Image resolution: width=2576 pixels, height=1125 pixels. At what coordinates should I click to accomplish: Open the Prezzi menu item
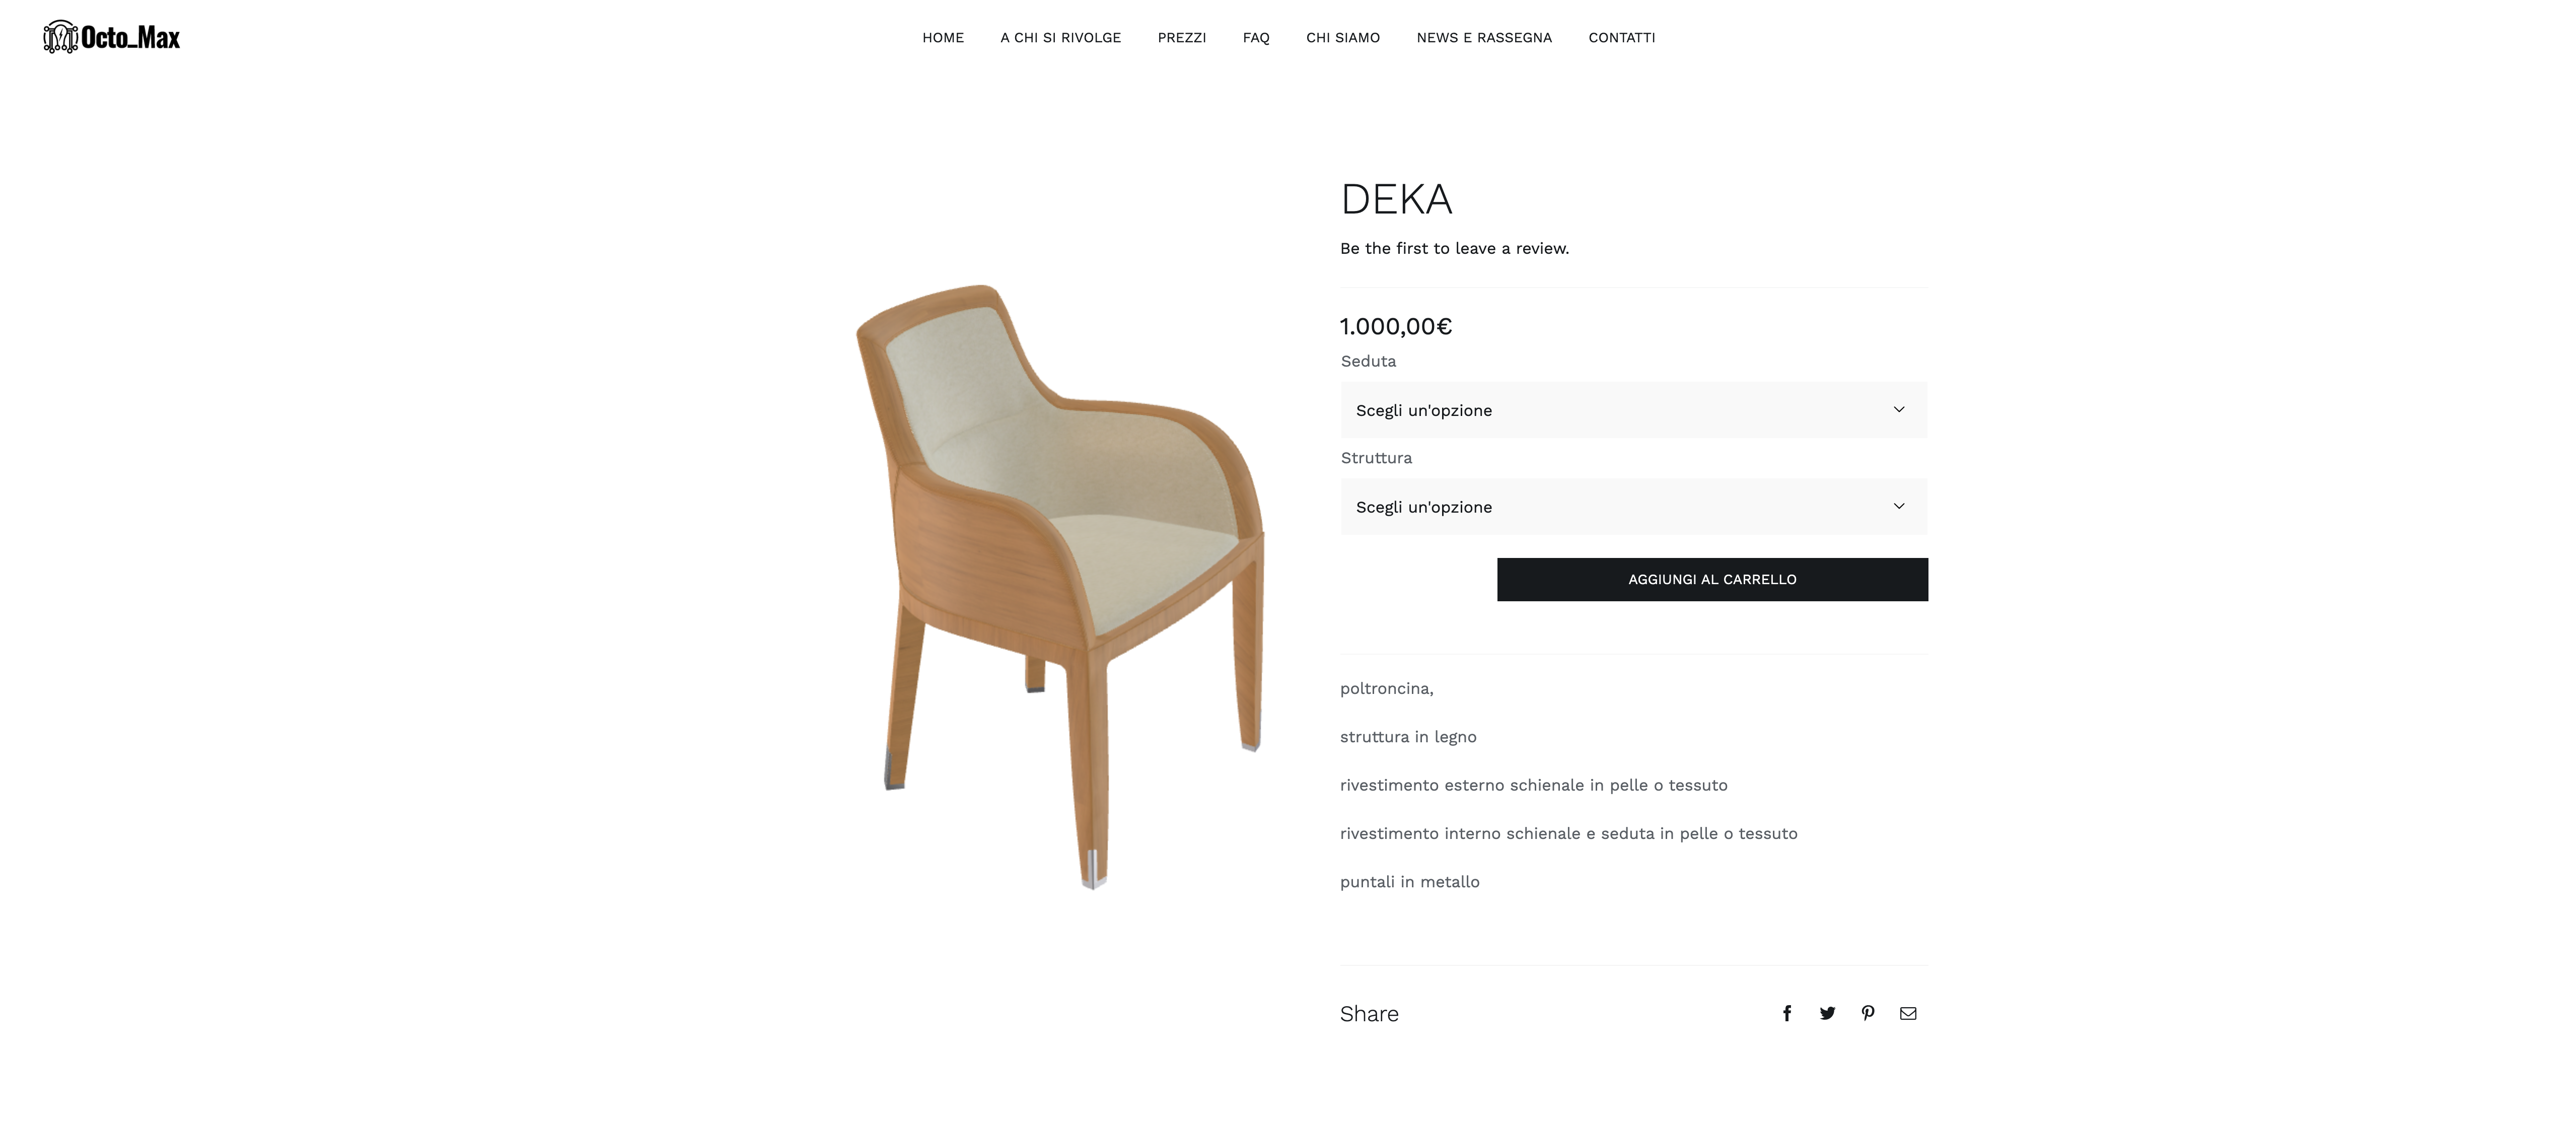(x=1182, y=38)
